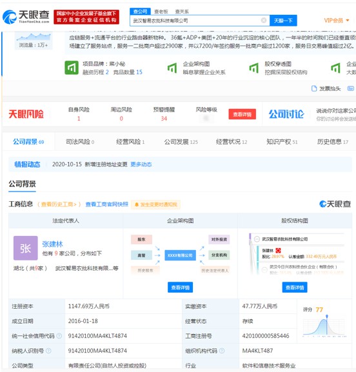Click the 自身风险 count 1
Viewport: 356px width, 372px height.
79,119
